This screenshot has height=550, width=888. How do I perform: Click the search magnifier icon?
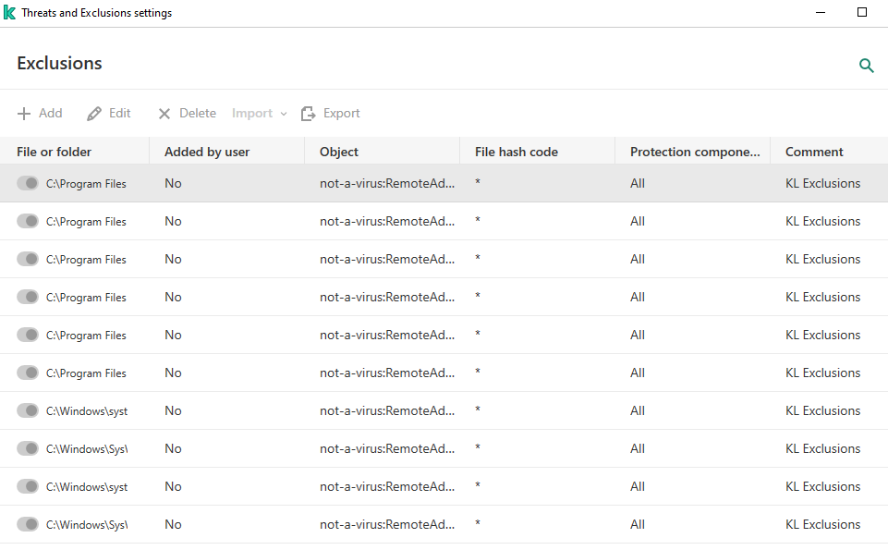tap(866, 65)
